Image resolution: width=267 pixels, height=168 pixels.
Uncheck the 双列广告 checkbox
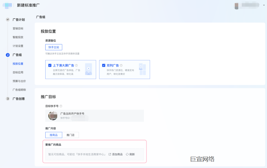tap(104, 65)
